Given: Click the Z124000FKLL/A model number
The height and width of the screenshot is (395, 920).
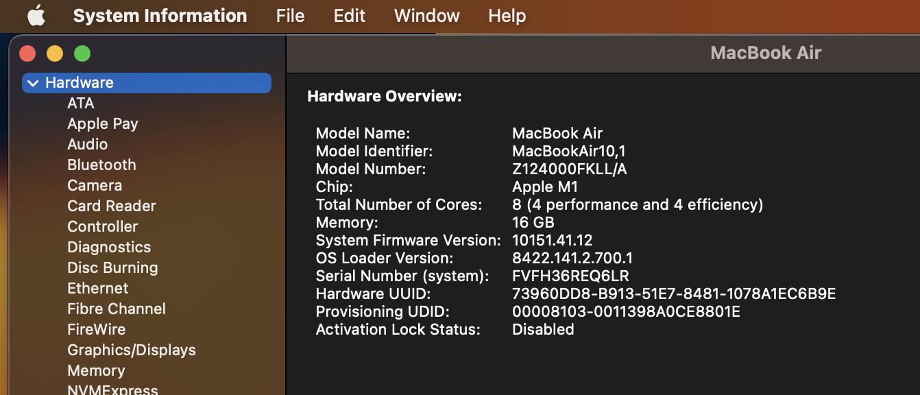Looking at the screenshot, I should 570,169.
